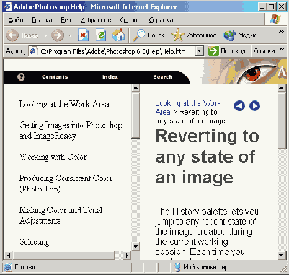Click topic pane scroll up arrow
289x275 pixels.
point(282,88)
